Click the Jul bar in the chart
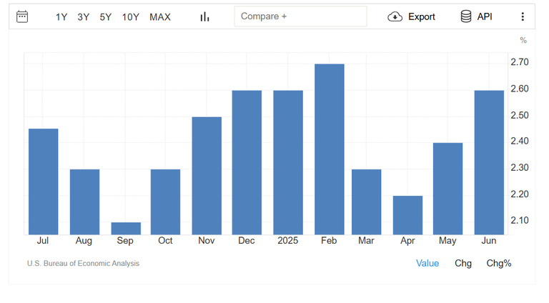Image resolution: width=549 pixels, height=303 pixels. point(44,182)
